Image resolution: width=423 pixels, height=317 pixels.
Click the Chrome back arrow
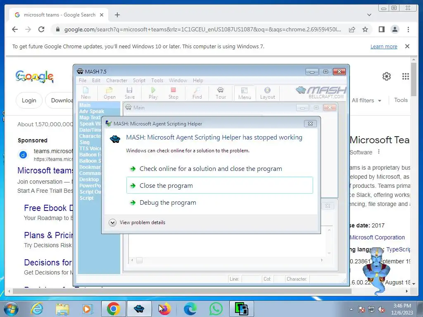15,29
